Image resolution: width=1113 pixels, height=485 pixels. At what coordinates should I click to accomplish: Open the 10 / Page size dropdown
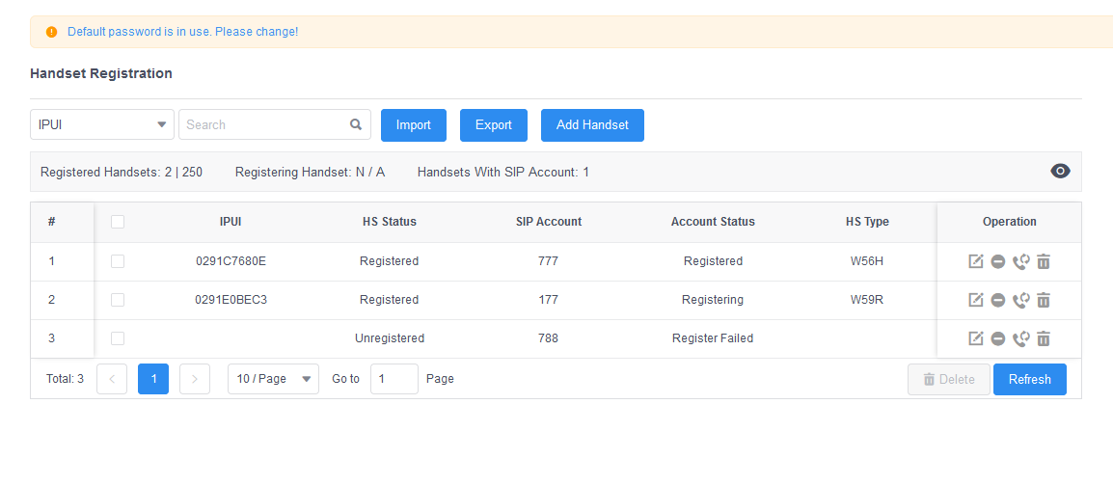coord(273,379)
